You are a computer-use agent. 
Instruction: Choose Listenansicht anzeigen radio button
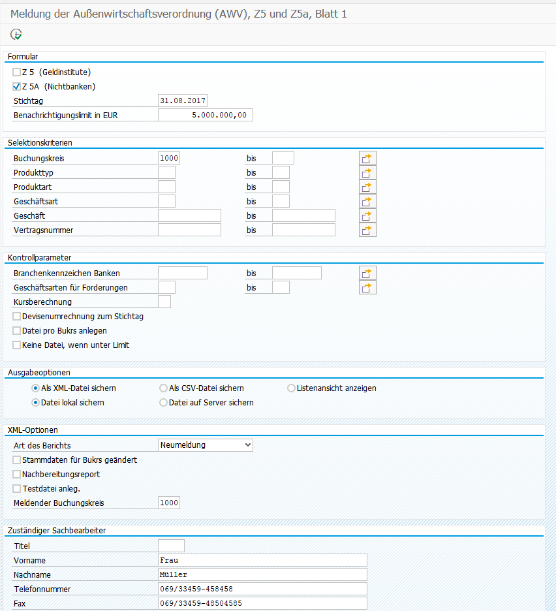tap(291, 388)
